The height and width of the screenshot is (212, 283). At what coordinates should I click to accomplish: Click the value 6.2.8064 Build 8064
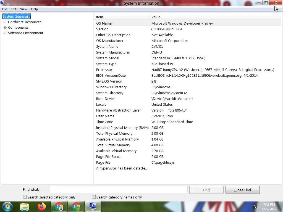tap(167, 29)
